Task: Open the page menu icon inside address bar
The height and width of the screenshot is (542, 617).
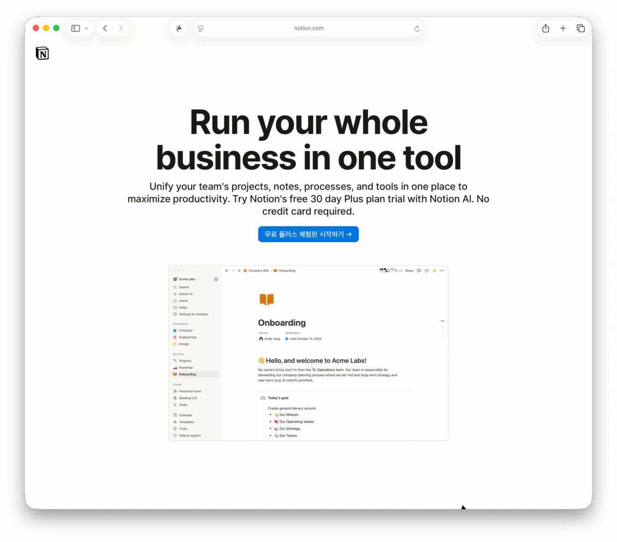Action: (201, 28)
